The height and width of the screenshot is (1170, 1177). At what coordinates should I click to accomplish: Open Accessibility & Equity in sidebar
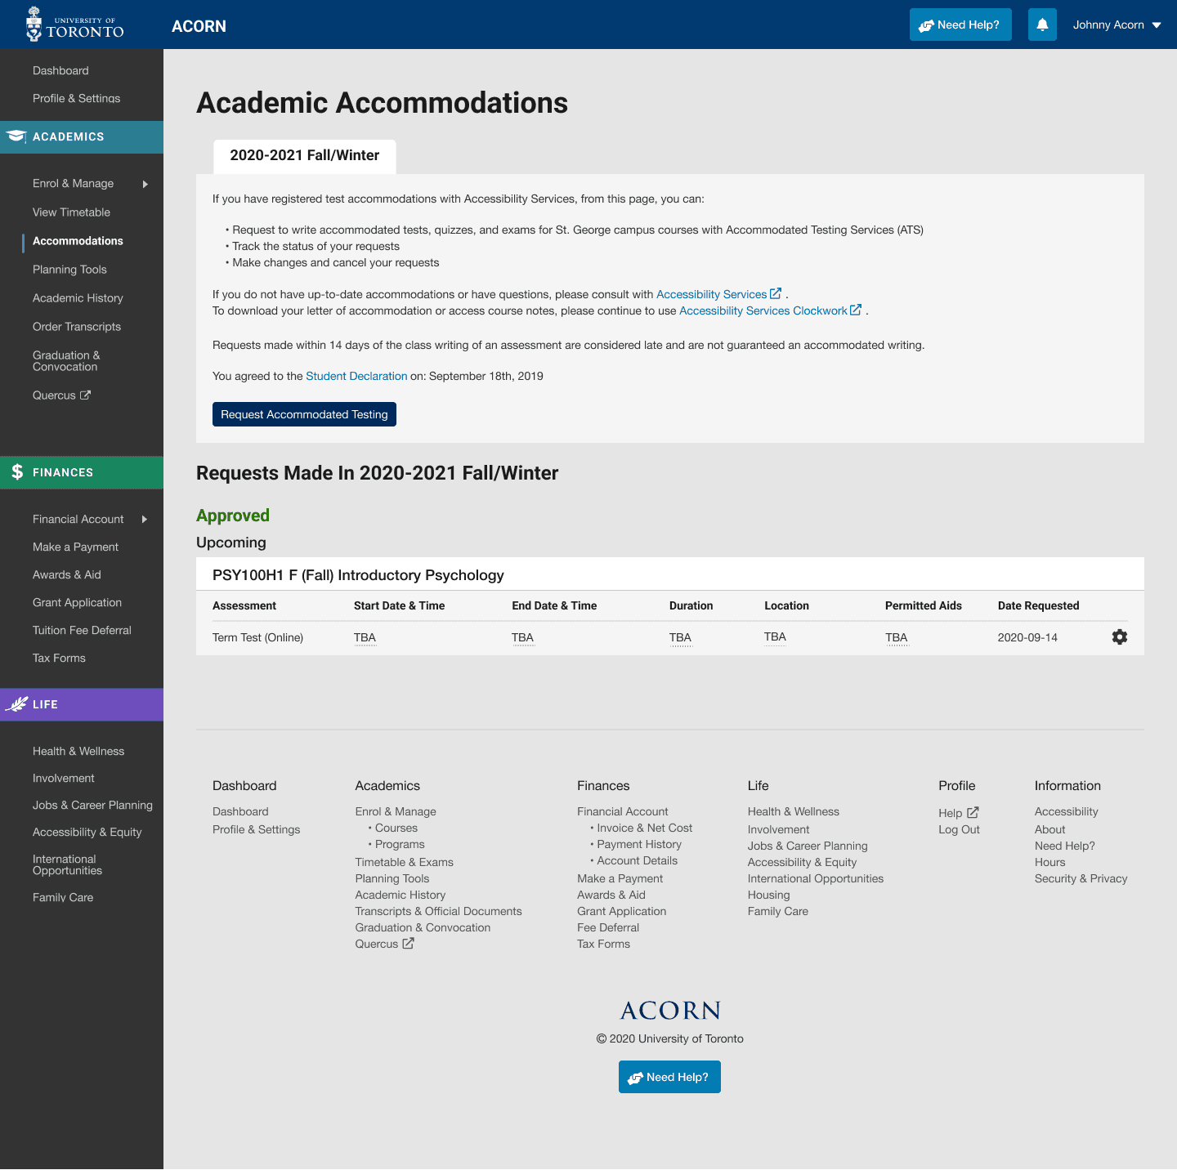click(87, 833)
